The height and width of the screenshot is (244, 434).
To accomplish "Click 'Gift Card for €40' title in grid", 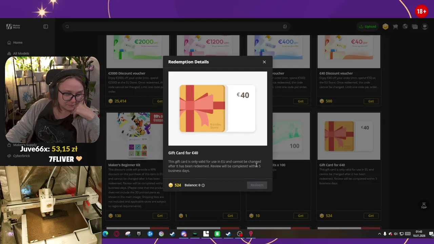I will (332, 165).
